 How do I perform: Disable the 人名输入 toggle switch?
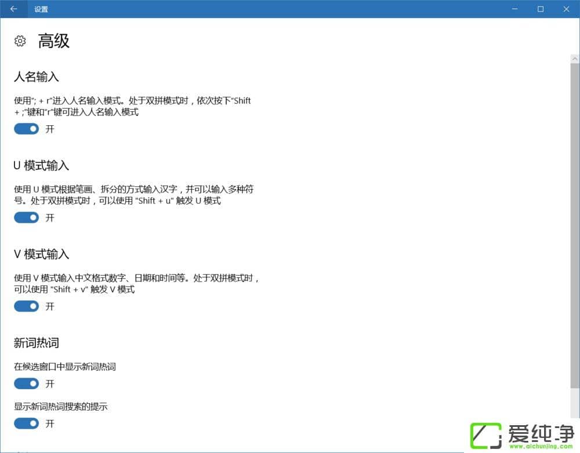[26, 129]
